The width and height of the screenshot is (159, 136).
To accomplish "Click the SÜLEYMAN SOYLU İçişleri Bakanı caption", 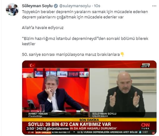I will [x=104, y=115].
